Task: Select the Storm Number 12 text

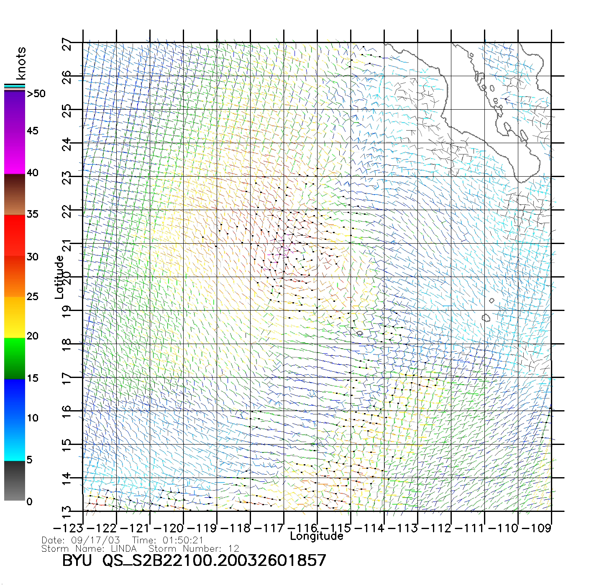Action: [x=194, y=549]
